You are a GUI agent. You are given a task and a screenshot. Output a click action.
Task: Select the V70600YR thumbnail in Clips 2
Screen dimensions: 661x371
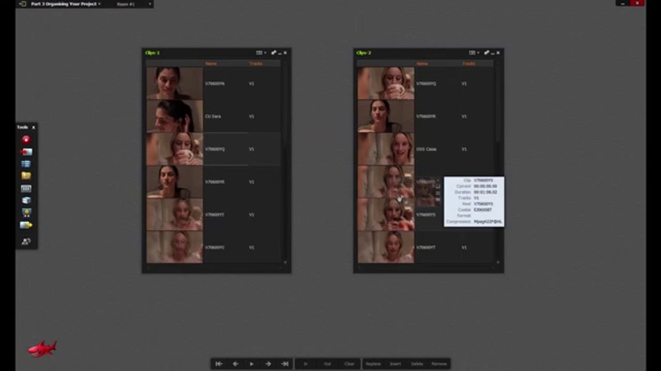(x=386, y=116)
